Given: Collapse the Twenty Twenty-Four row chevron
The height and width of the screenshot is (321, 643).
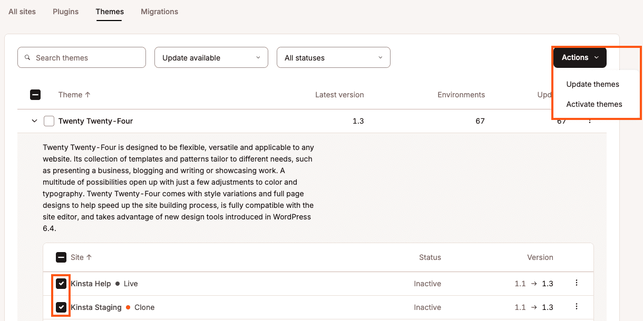Looking at the screenshot, I should (34, 121).
